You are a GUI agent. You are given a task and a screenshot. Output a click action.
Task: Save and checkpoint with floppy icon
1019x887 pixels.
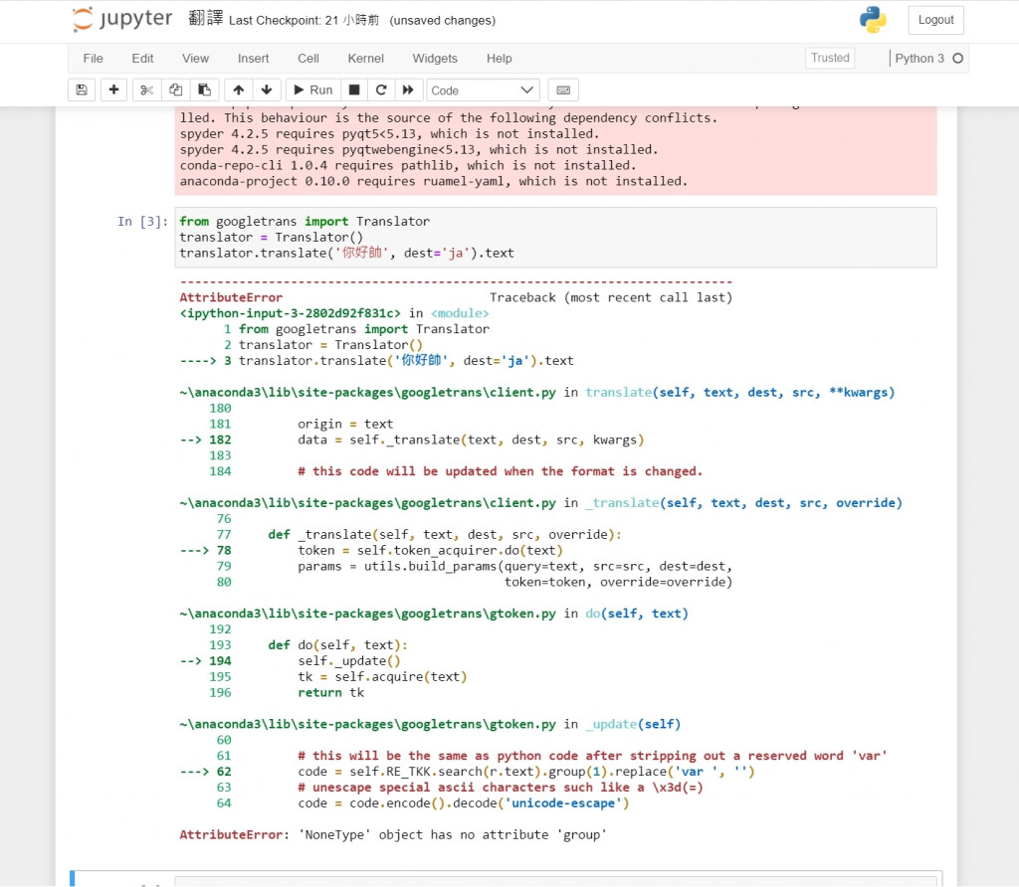[82, 89]
